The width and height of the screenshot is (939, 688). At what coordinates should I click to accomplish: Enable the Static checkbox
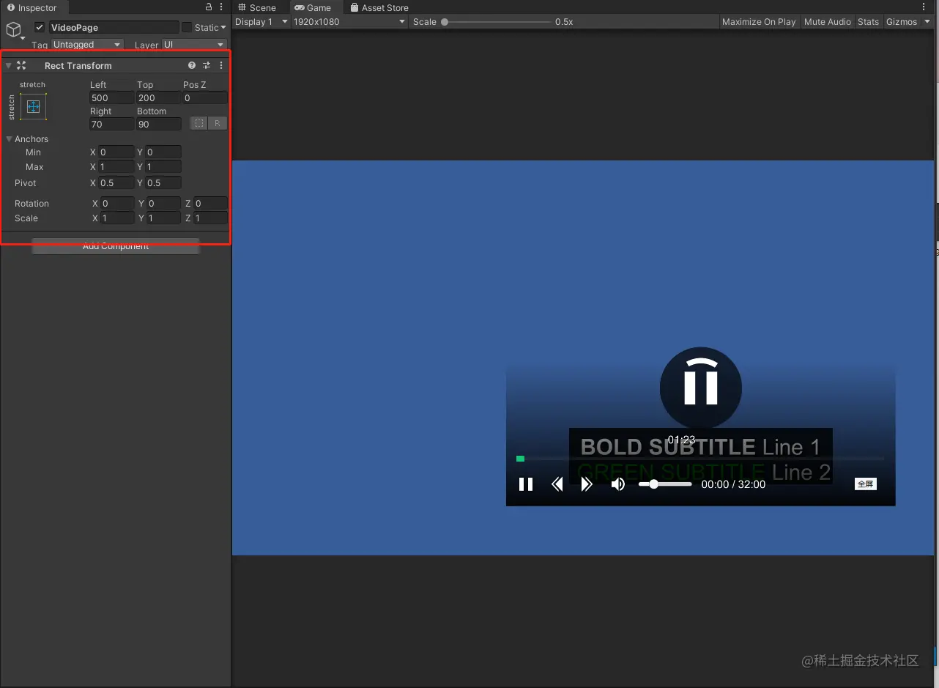coord(187,27)
